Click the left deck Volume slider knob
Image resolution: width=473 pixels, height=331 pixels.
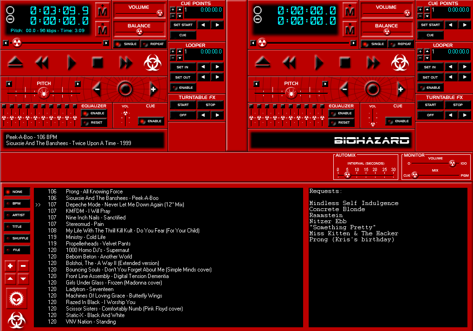tap(160, 13)
